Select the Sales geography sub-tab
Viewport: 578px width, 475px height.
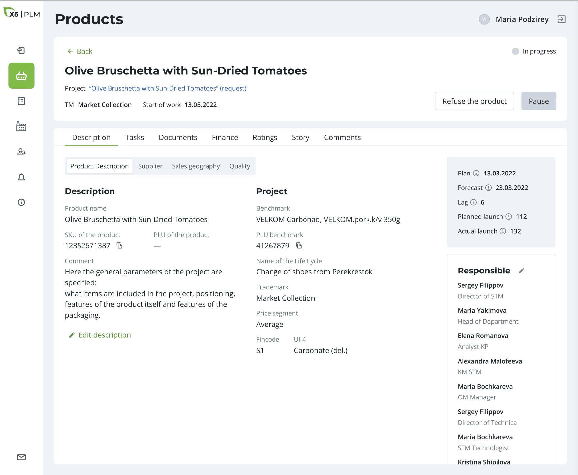click(x=196, y=166)
